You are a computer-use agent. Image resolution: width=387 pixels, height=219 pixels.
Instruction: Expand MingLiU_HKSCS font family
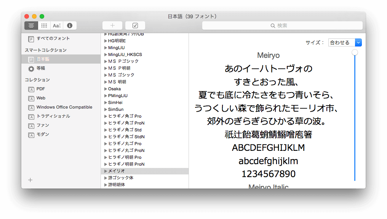click(x=106, y=54)
